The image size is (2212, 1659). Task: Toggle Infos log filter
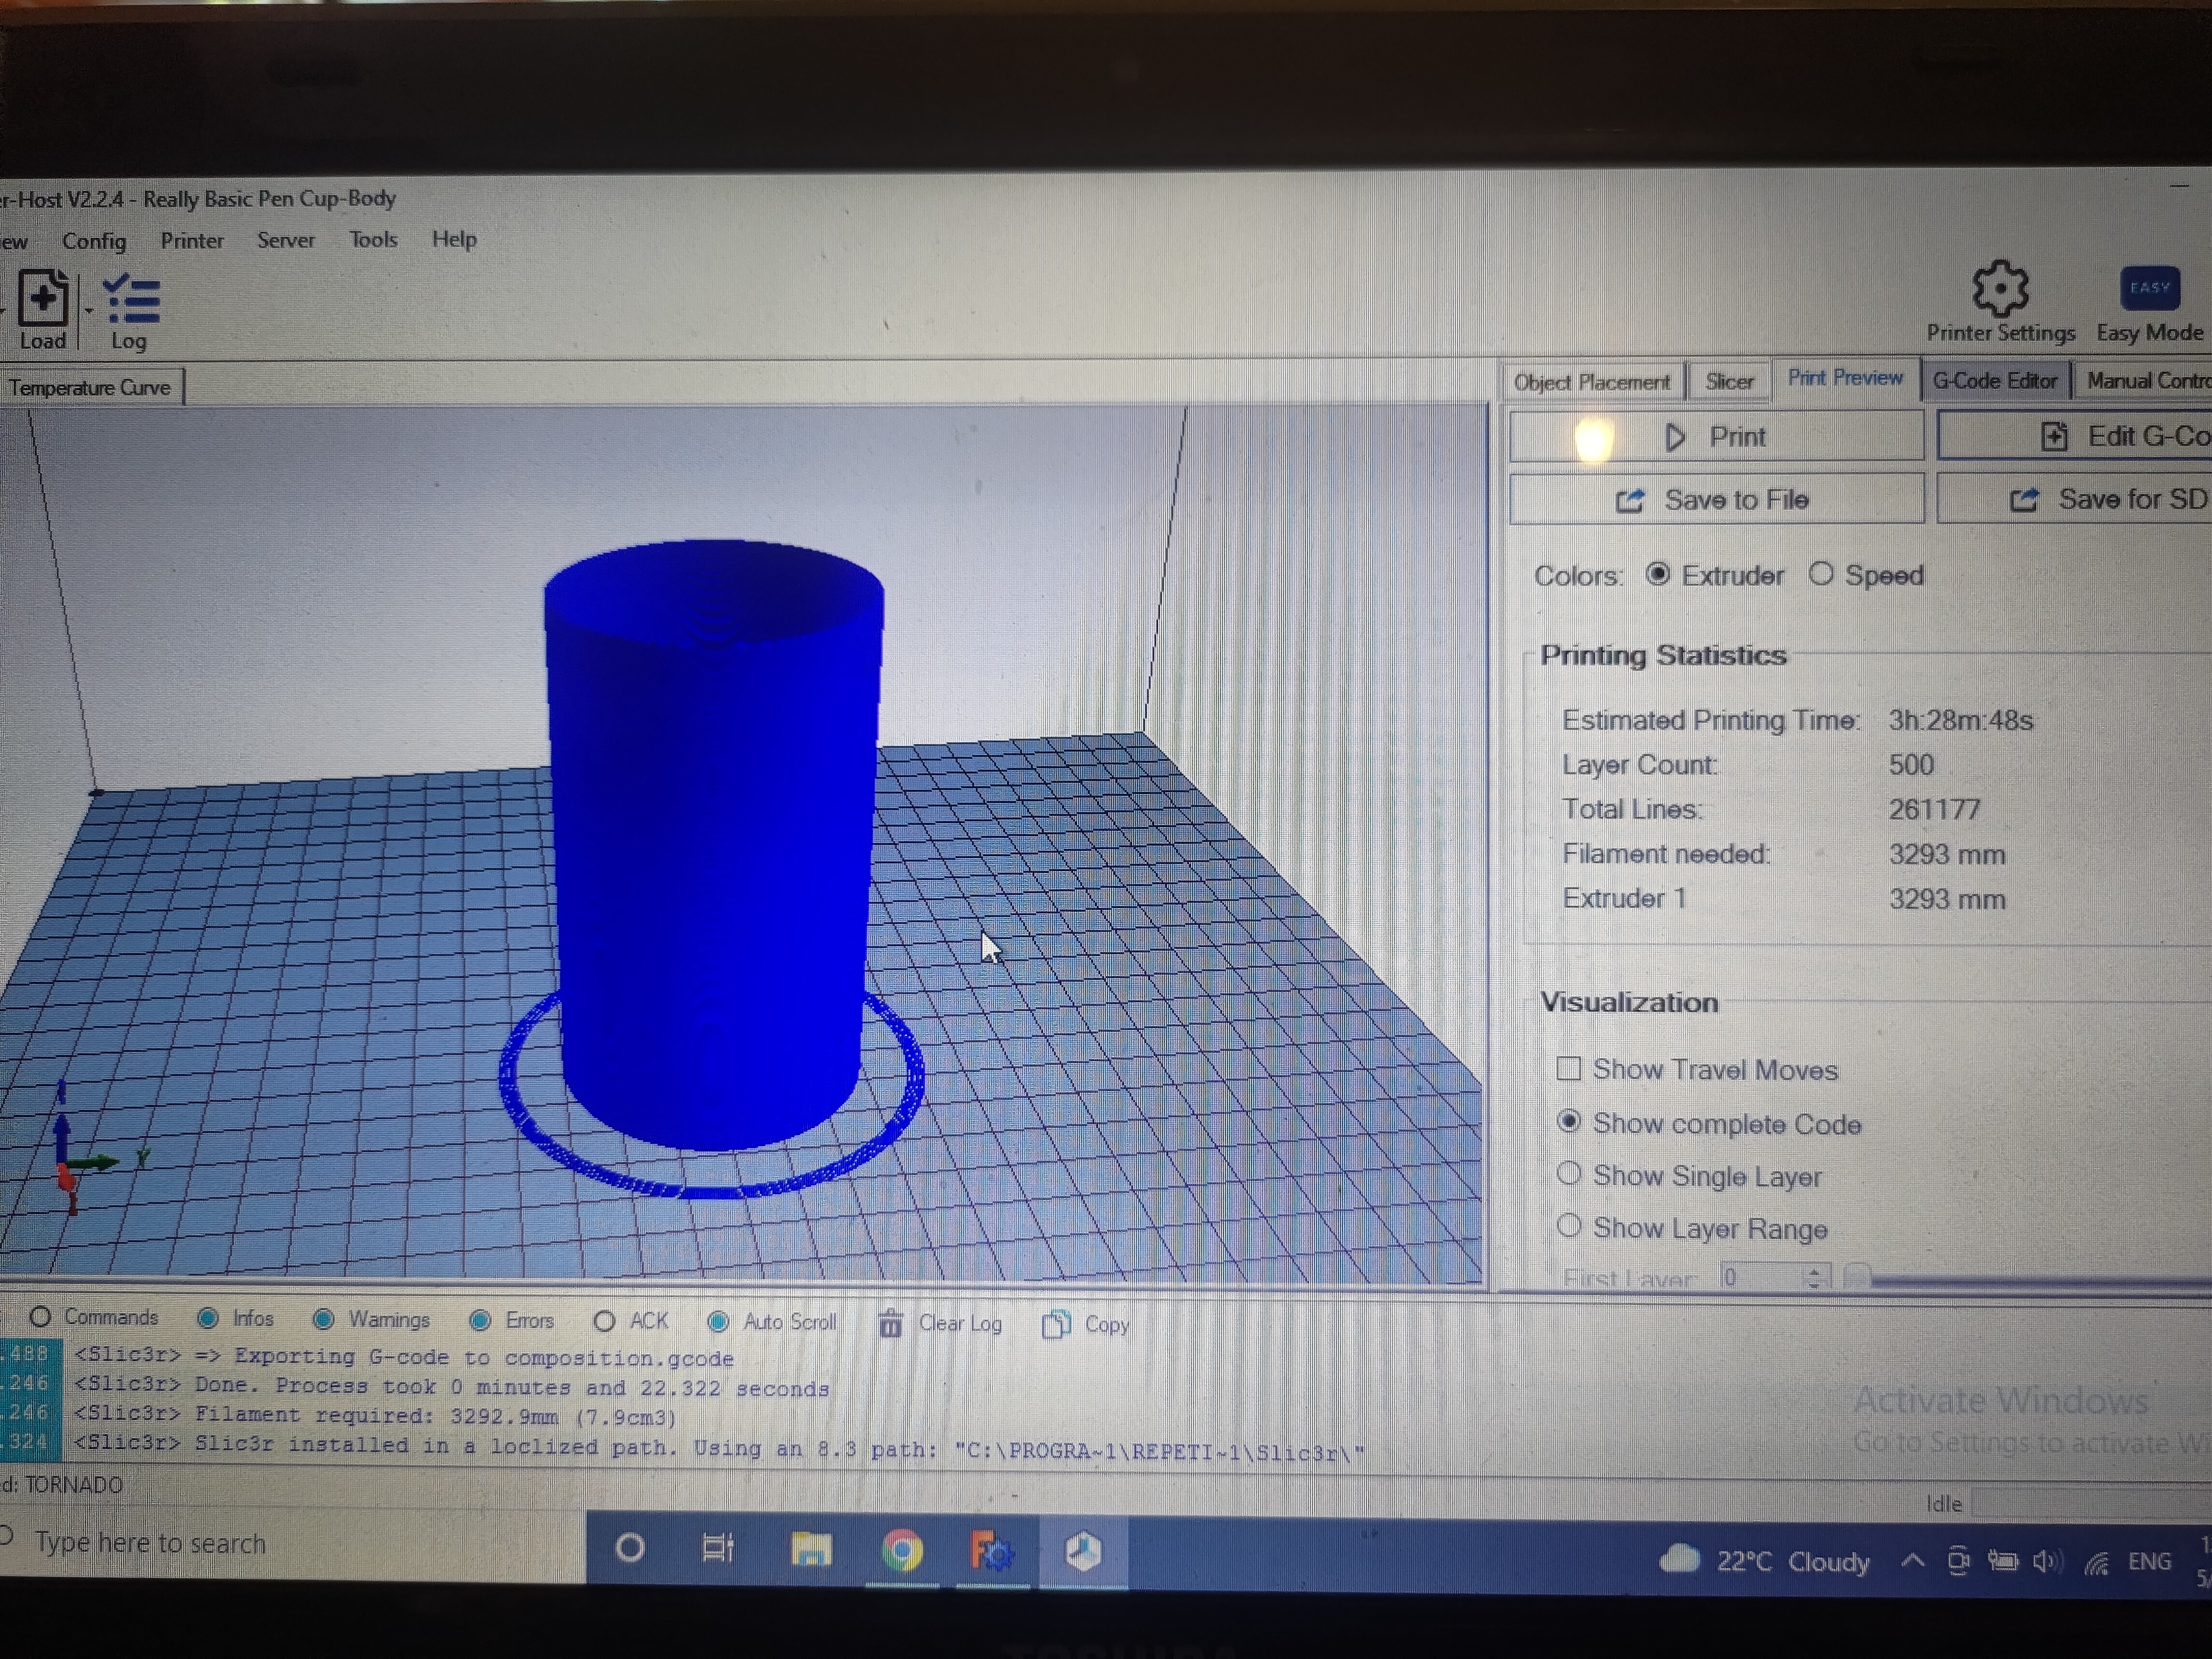(208, 1318)
